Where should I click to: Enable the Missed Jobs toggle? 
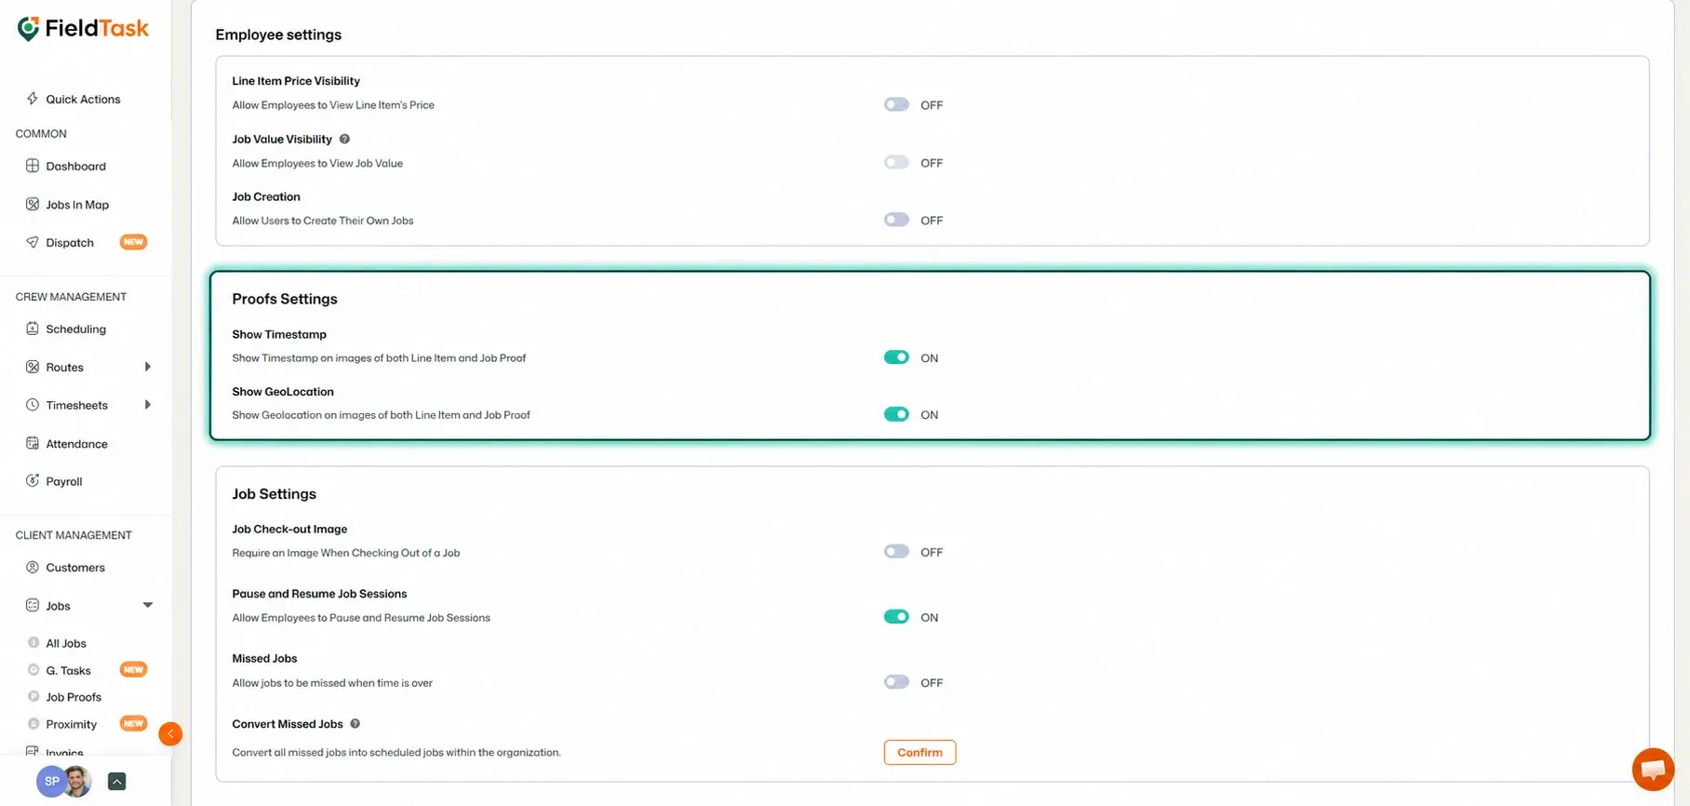pos(896,682)
